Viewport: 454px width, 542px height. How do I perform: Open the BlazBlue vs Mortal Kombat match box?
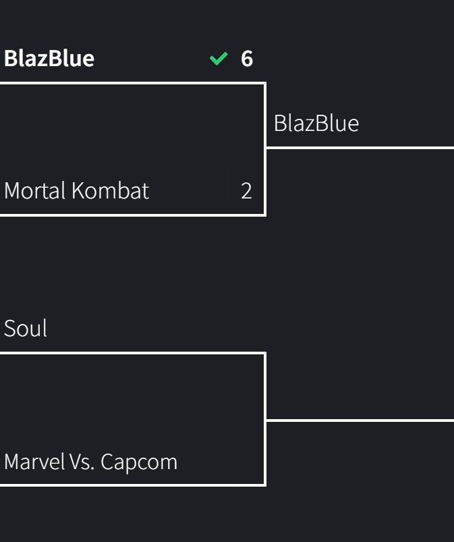click(x=132, y=149)
